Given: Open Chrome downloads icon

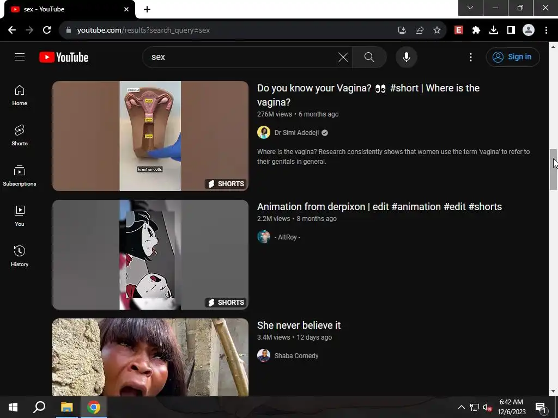Looking at the screenshot, I should (x=494, y=30).
